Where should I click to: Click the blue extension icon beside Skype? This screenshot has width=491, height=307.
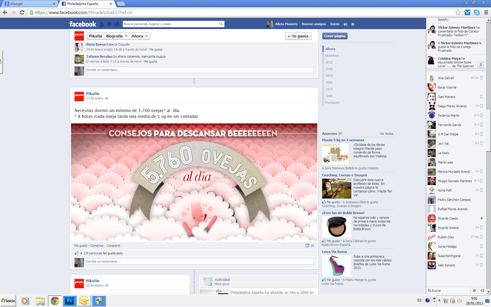(467, 12)
